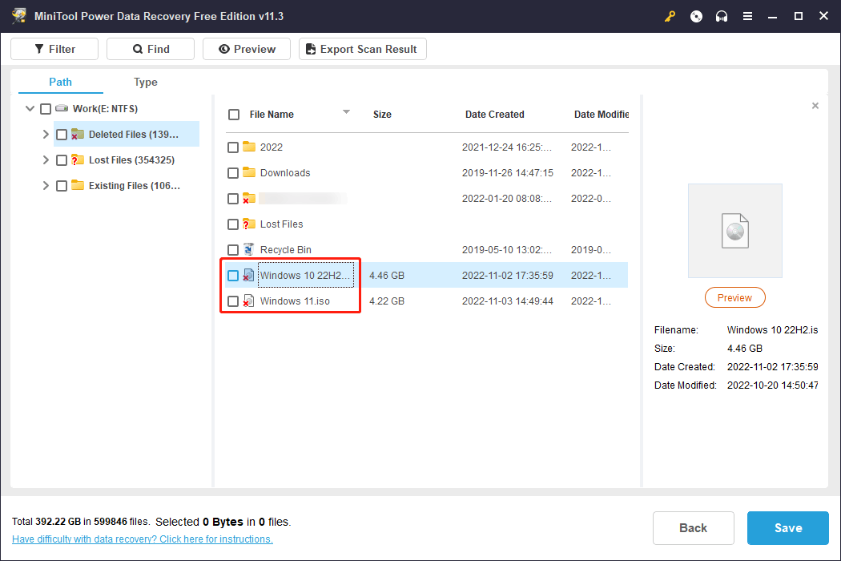The image size is (841, 561).
Task: Click the deleted blurred-name folder icon
Action: tap(249, 198)
